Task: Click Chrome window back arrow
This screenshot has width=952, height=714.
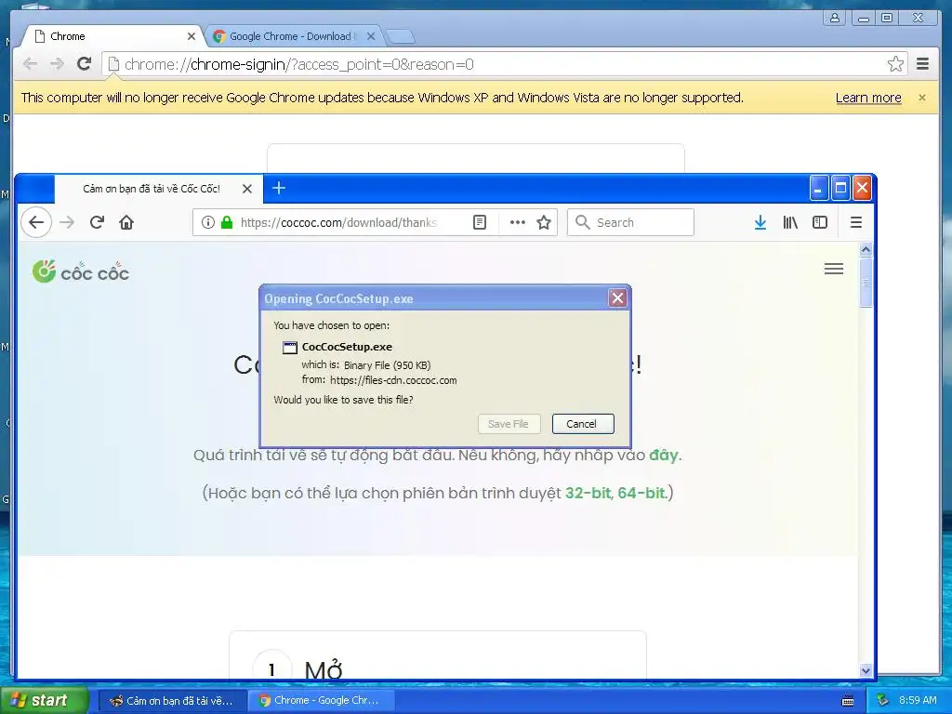Action: point(30,64)
